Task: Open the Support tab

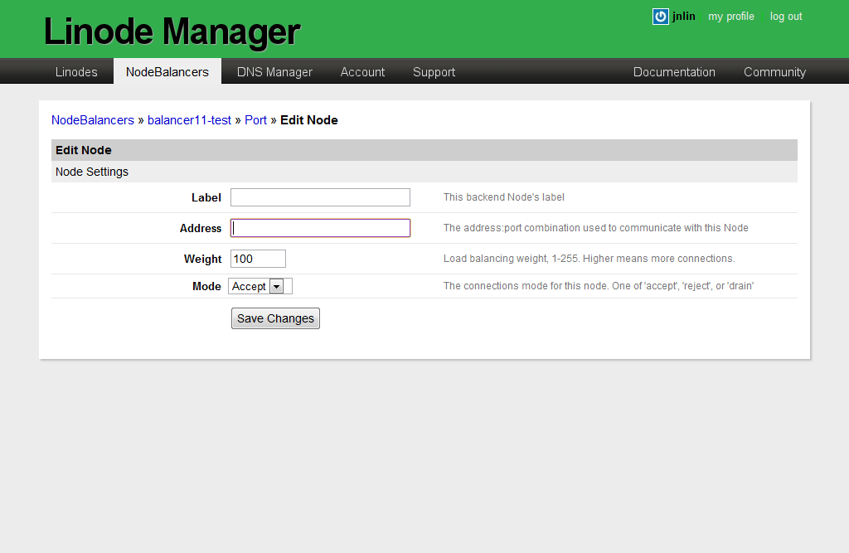Action: coord(434,71)
